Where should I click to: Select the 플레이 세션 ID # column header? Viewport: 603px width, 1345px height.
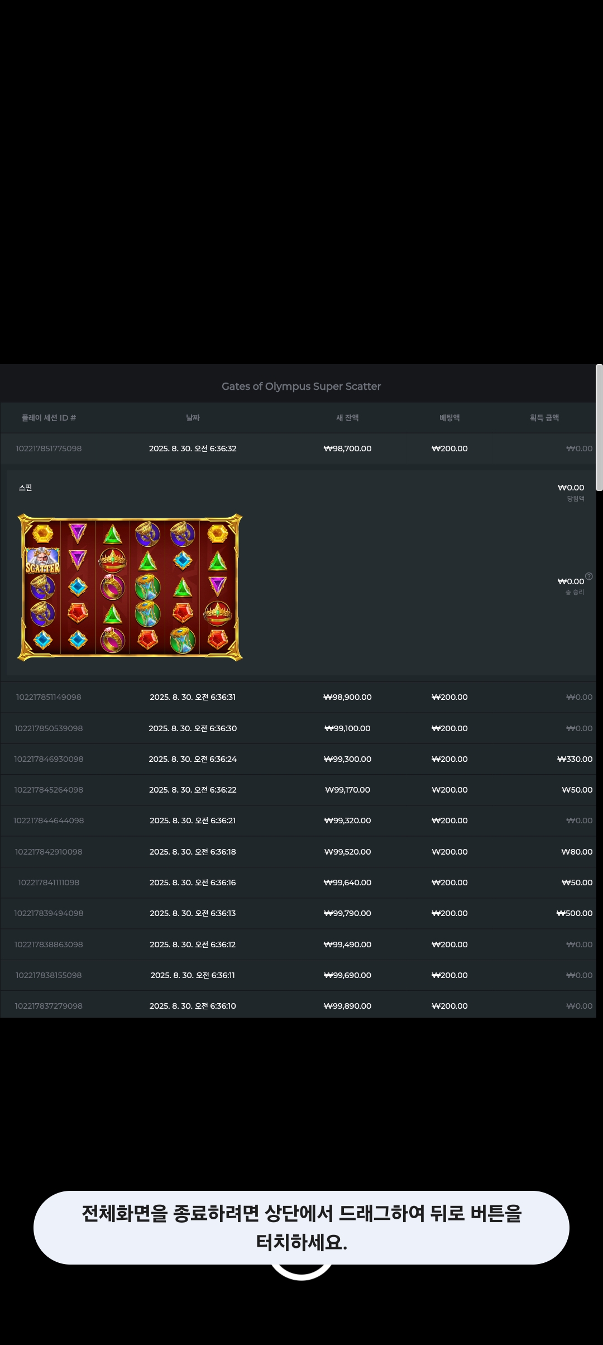pos(49,418)
